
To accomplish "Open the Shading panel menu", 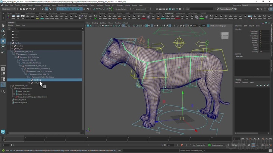I will (95, 23).
